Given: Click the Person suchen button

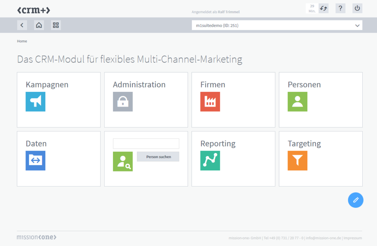Looking at the screenshot, I should coord(158,157).
